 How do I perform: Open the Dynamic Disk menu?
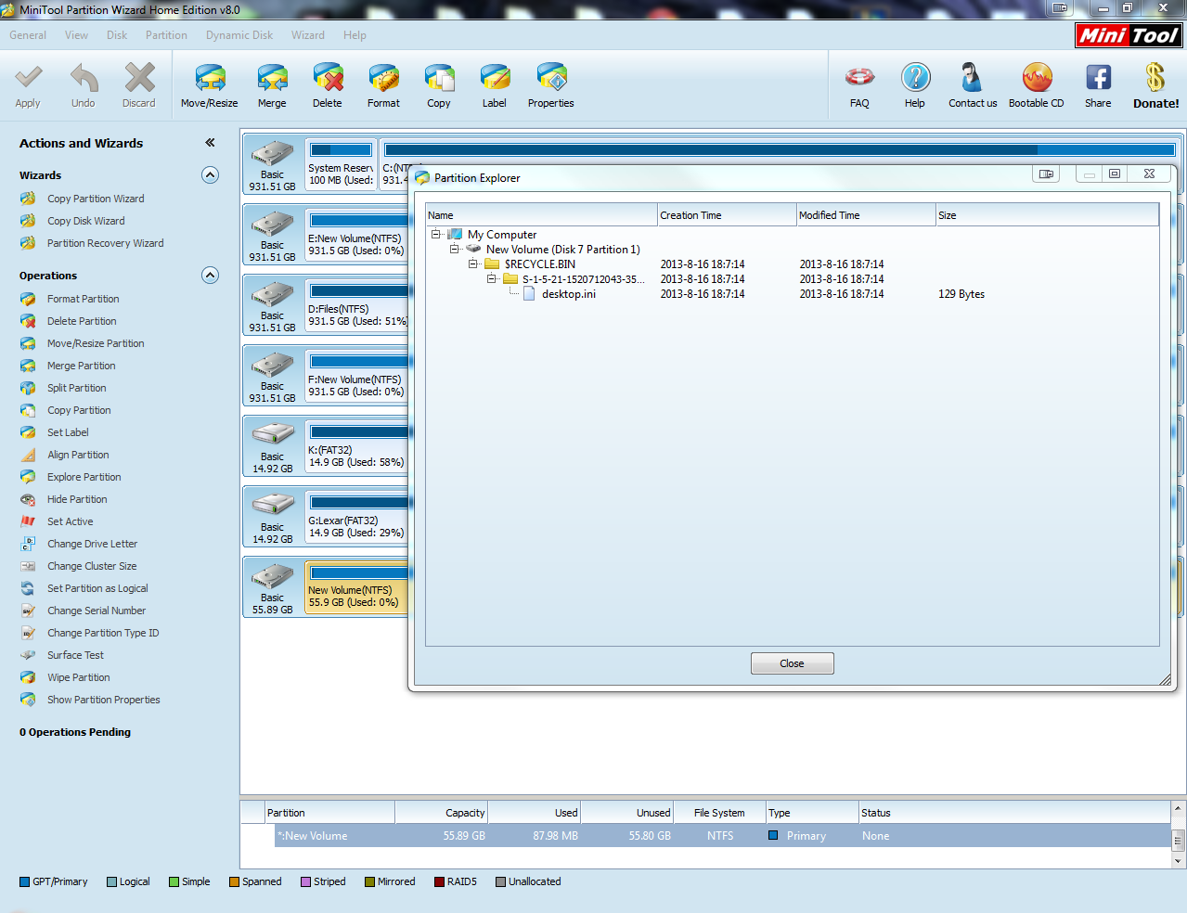[239, 35]
